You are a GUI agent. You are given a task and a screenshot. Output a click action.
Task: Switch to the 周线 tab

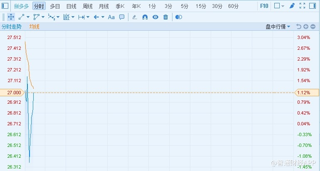pos(87,6)
